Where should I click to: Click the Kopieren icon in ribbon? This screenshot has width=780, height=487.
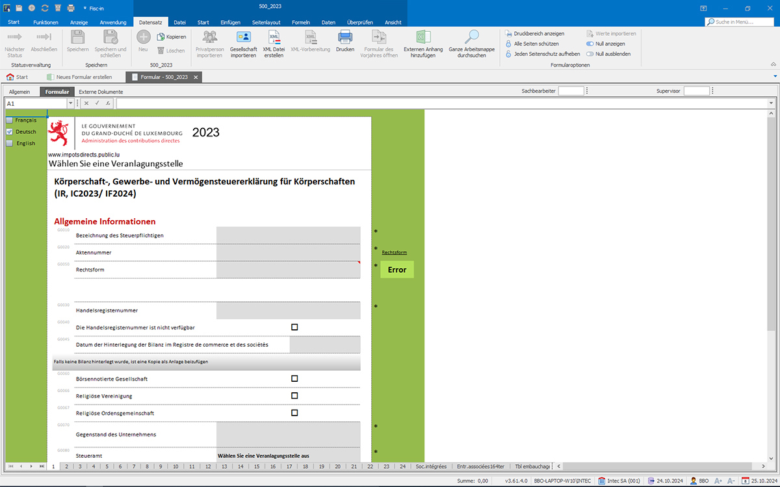point(161,37)
